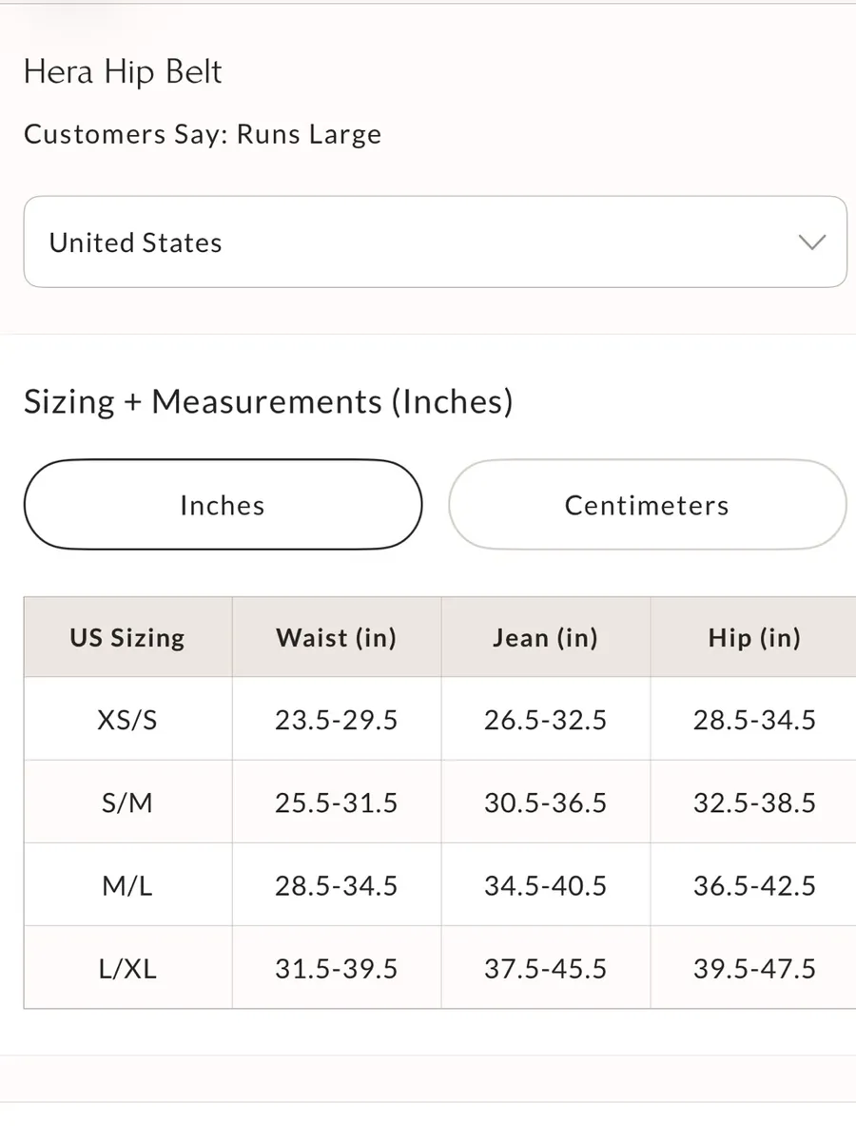Select the S/M size row label
856x1141 pixels.
(x=127, y=803)
